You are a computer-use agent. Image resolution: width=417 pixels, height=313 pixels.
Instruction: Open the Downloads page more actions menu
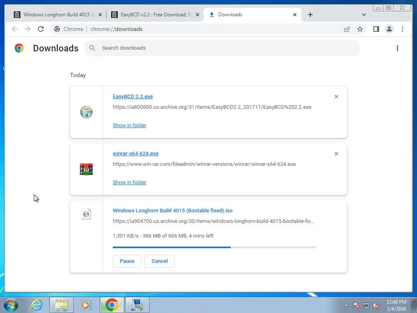pos(397,48)
